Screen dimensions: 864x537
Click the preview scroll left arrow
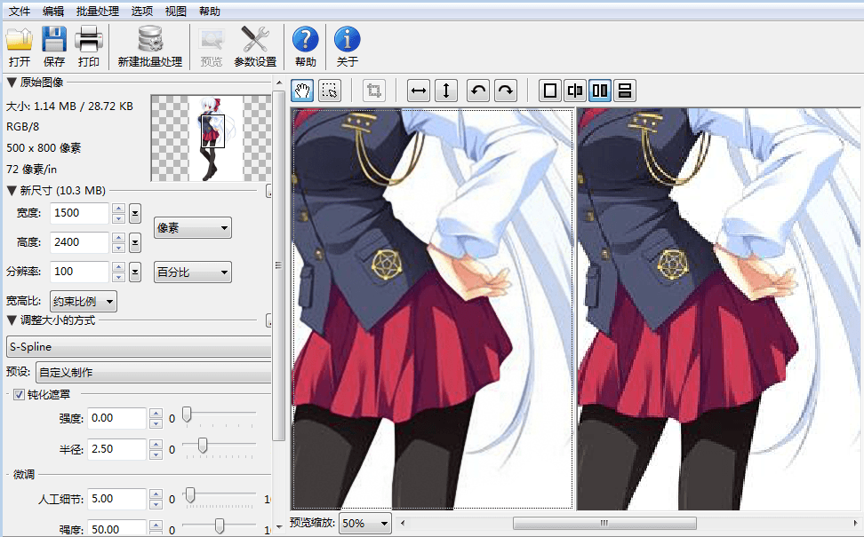tap(403, 523)
